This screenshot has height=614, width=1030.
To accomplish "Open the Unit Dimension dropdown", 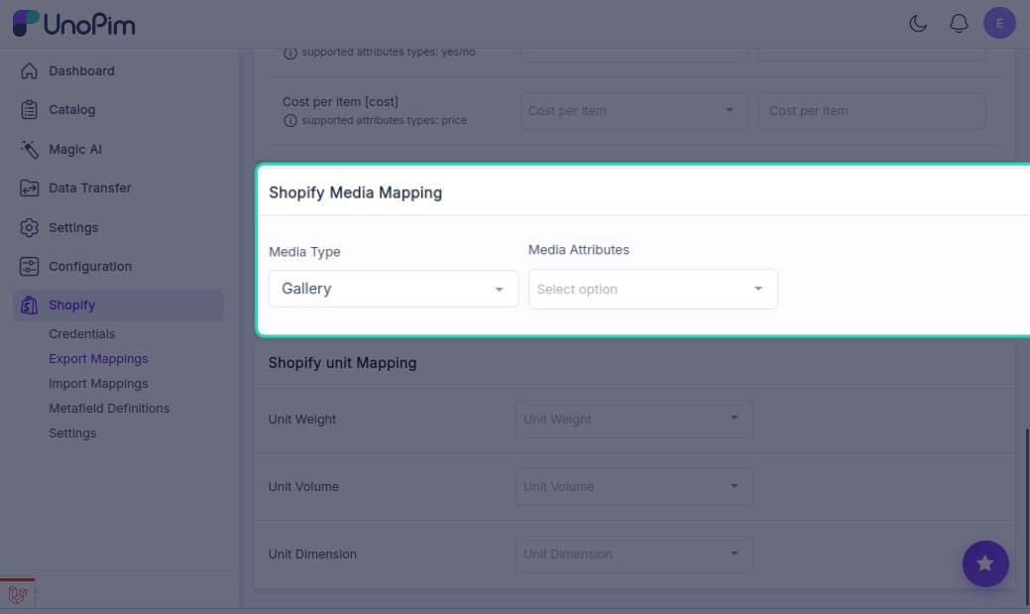I will [633, 554].
